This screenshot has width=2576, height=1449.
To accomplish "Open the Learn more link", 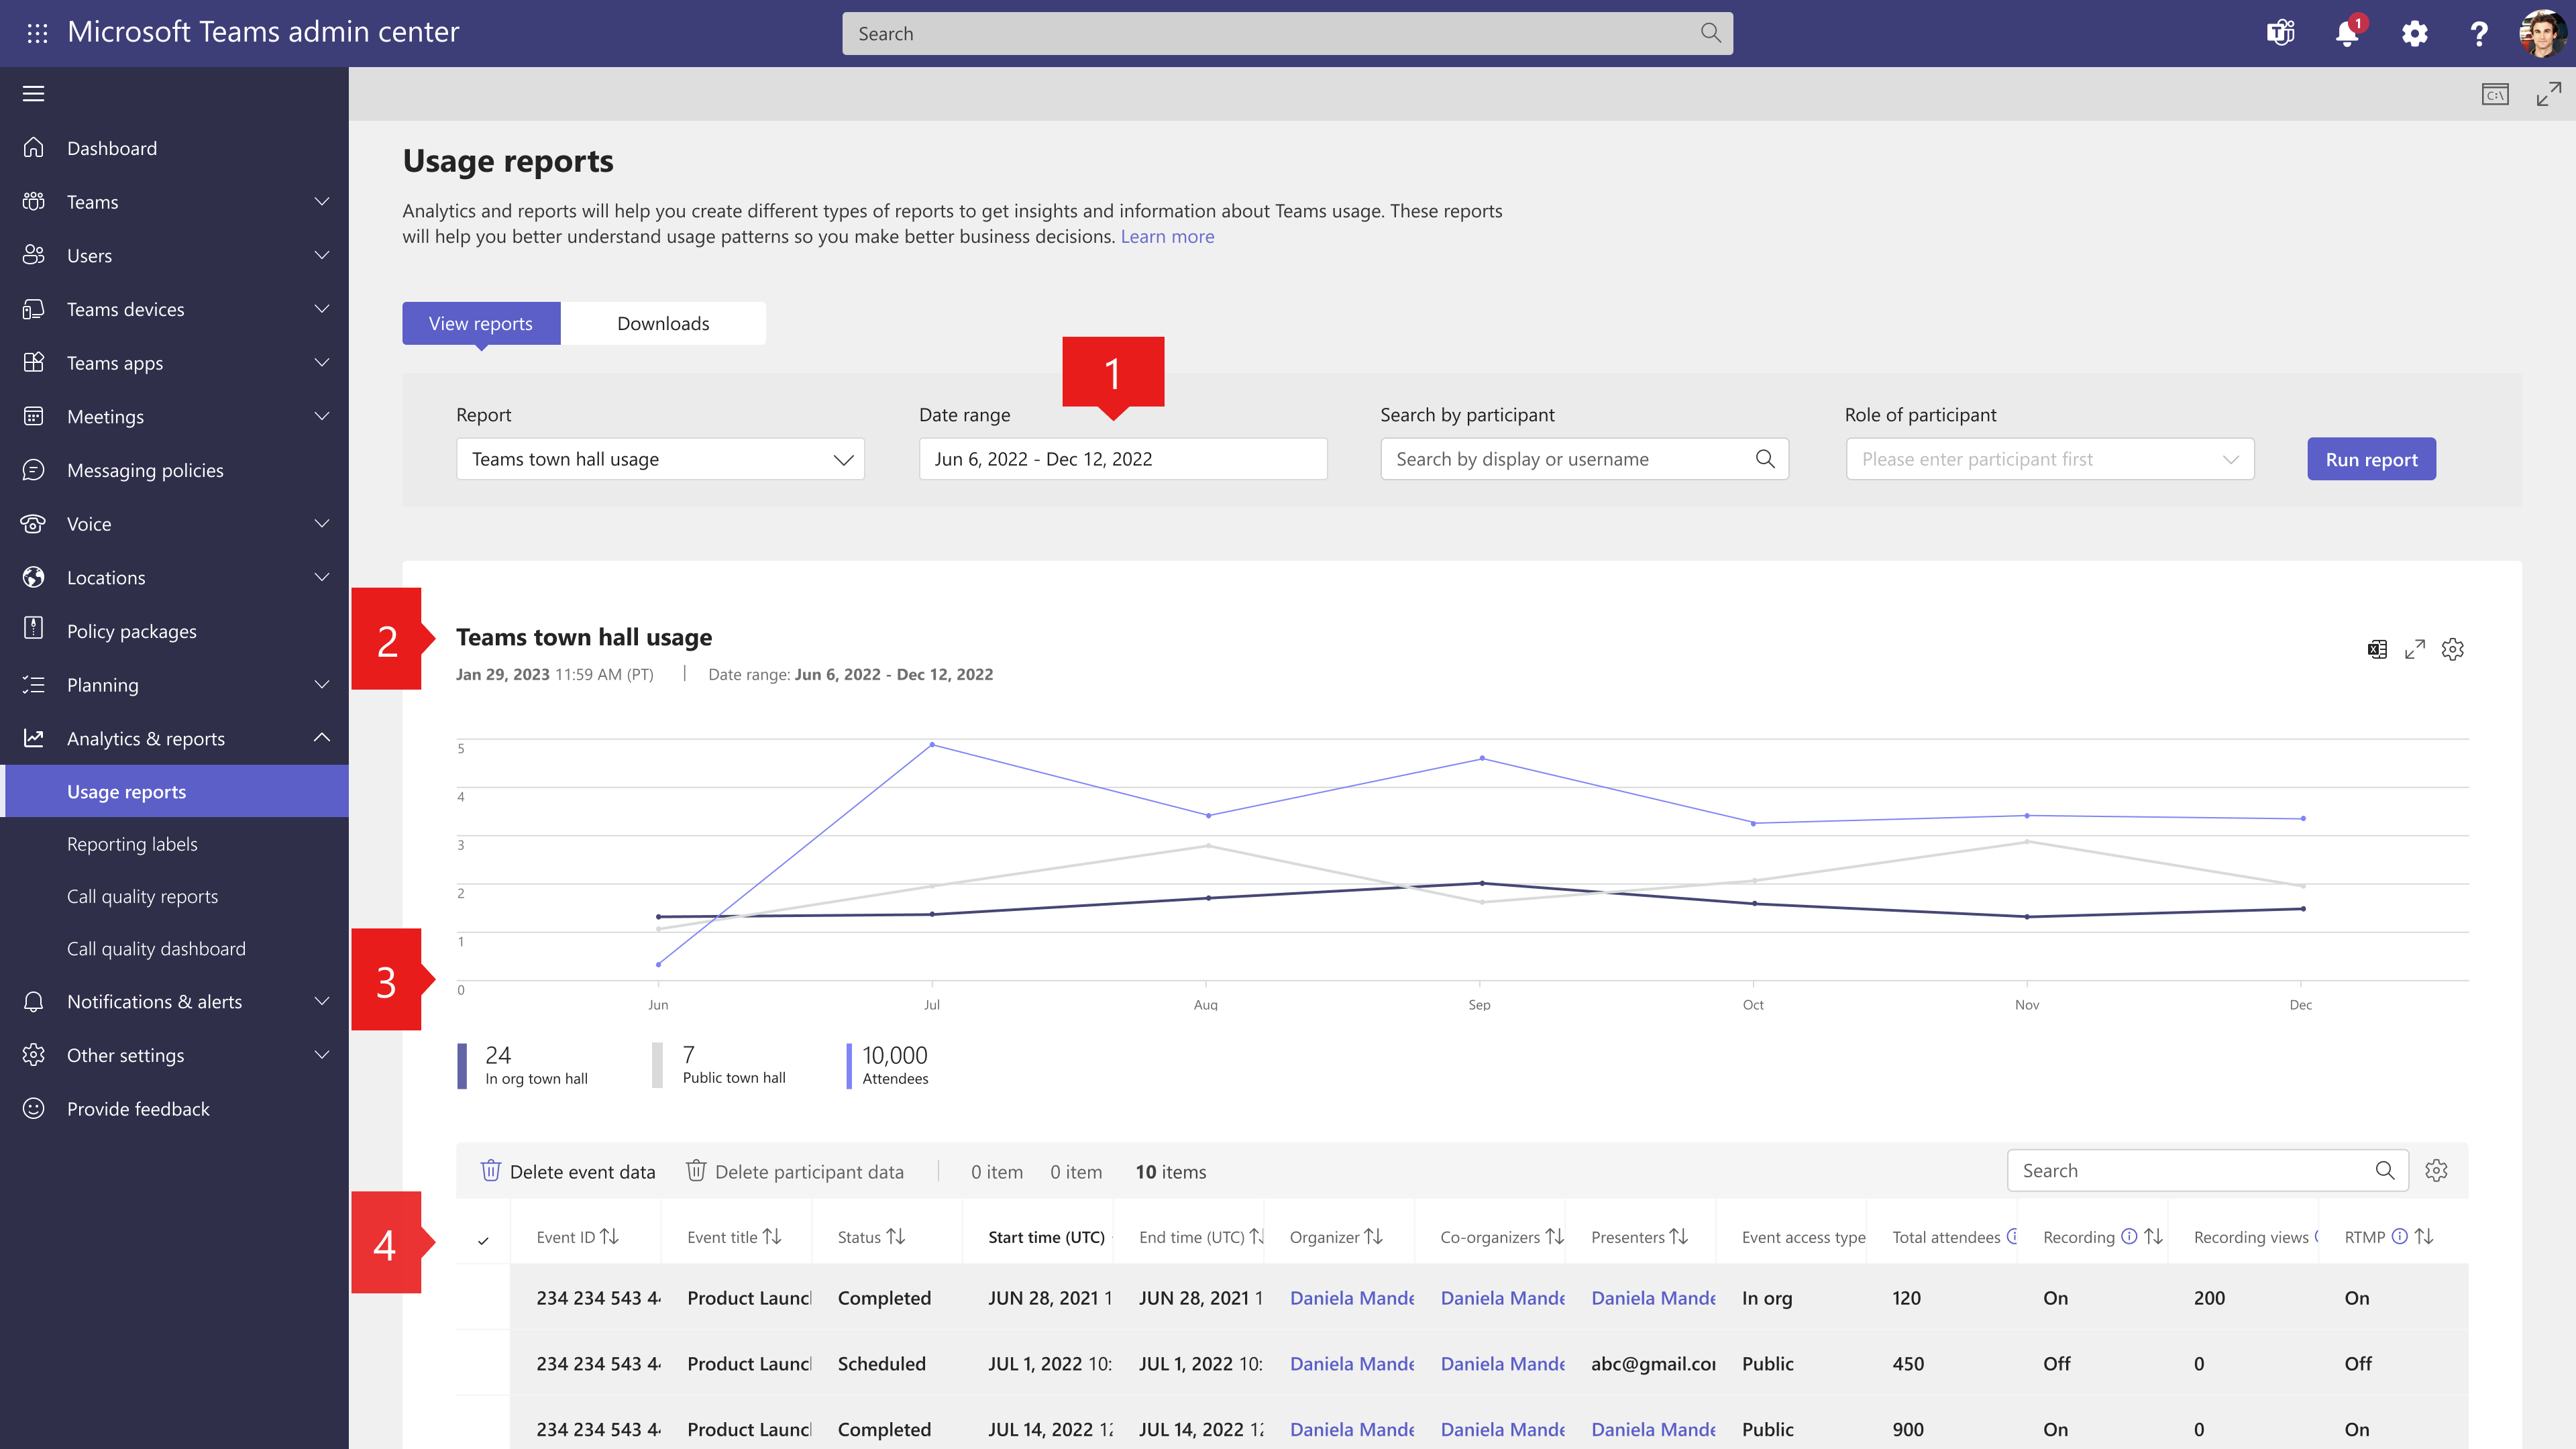I will pos(1167,236).
